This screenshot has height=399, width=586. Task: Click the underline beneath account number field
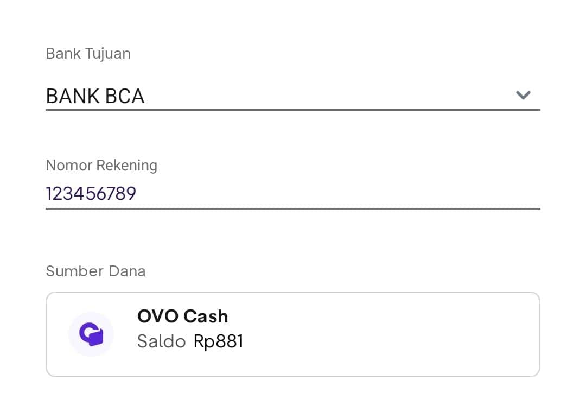pos(293,208)
